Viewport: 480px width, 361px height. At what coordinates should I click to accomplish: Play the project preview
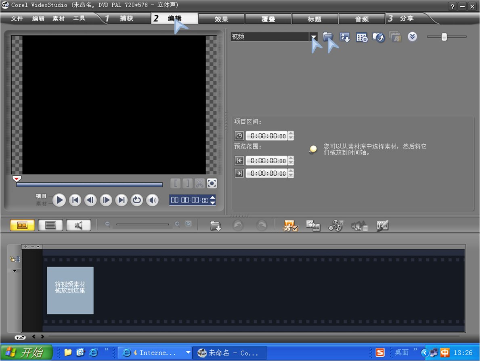click(59, 200)
